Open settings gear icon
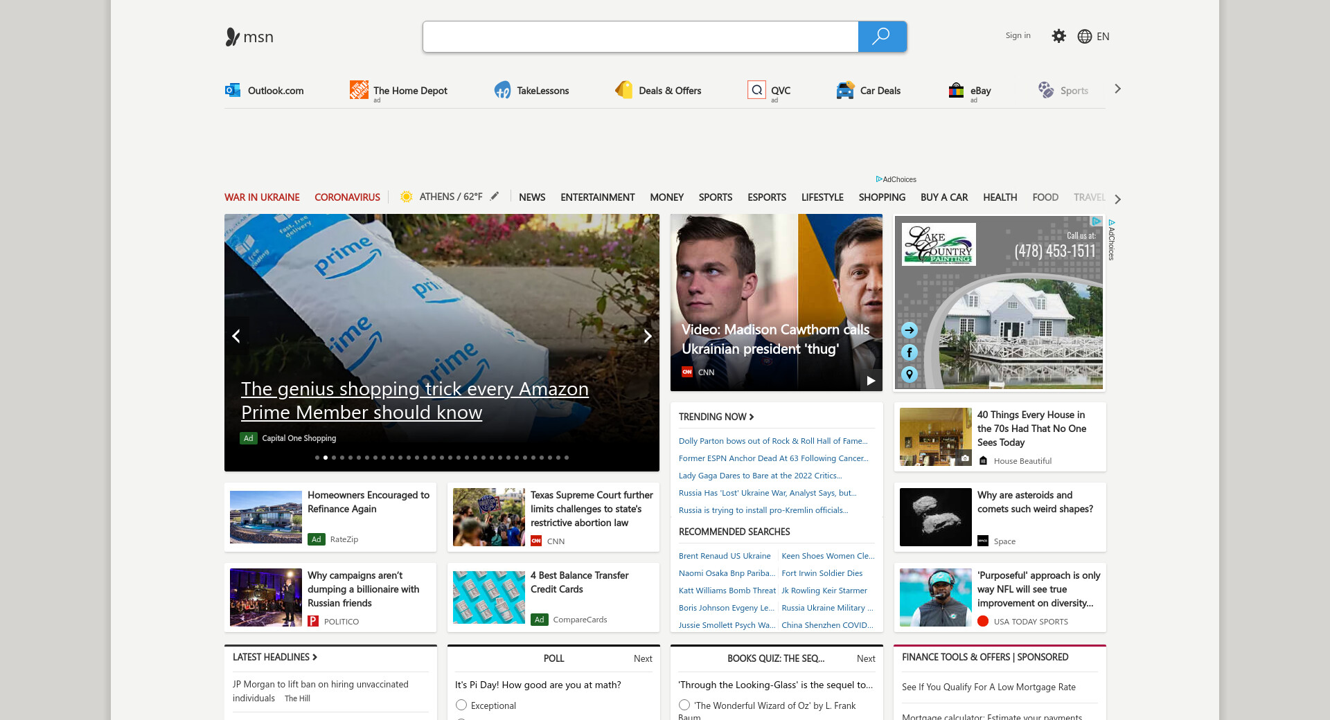This screenshot has height=720, width=1330. (1058, 36)
